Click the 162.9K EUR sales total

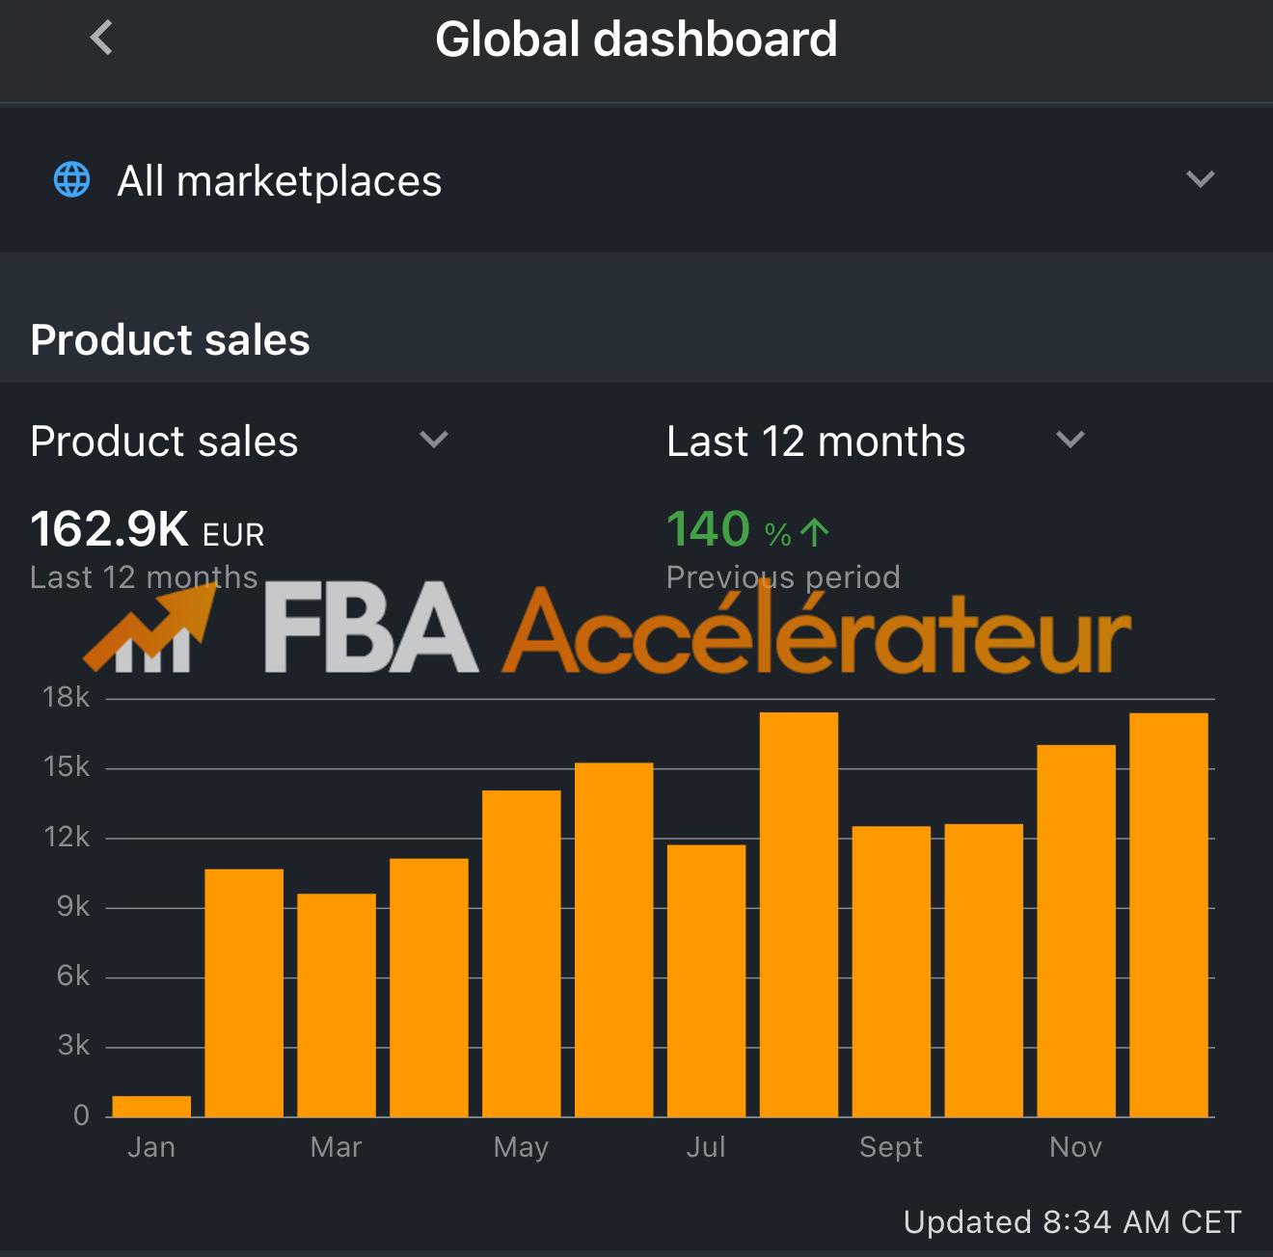(148, 529)
